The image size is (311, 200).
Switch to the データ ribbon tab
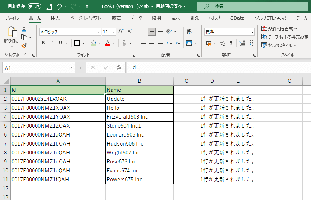(x=136, y=18)
